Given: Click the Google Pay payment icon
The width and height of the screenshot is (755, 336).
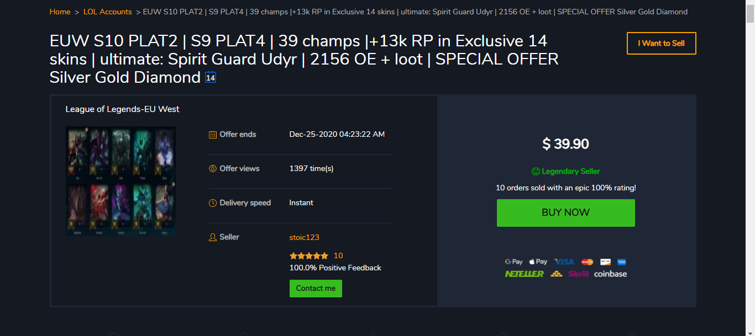Looking at the screenshot, I should tap(514, 262).
